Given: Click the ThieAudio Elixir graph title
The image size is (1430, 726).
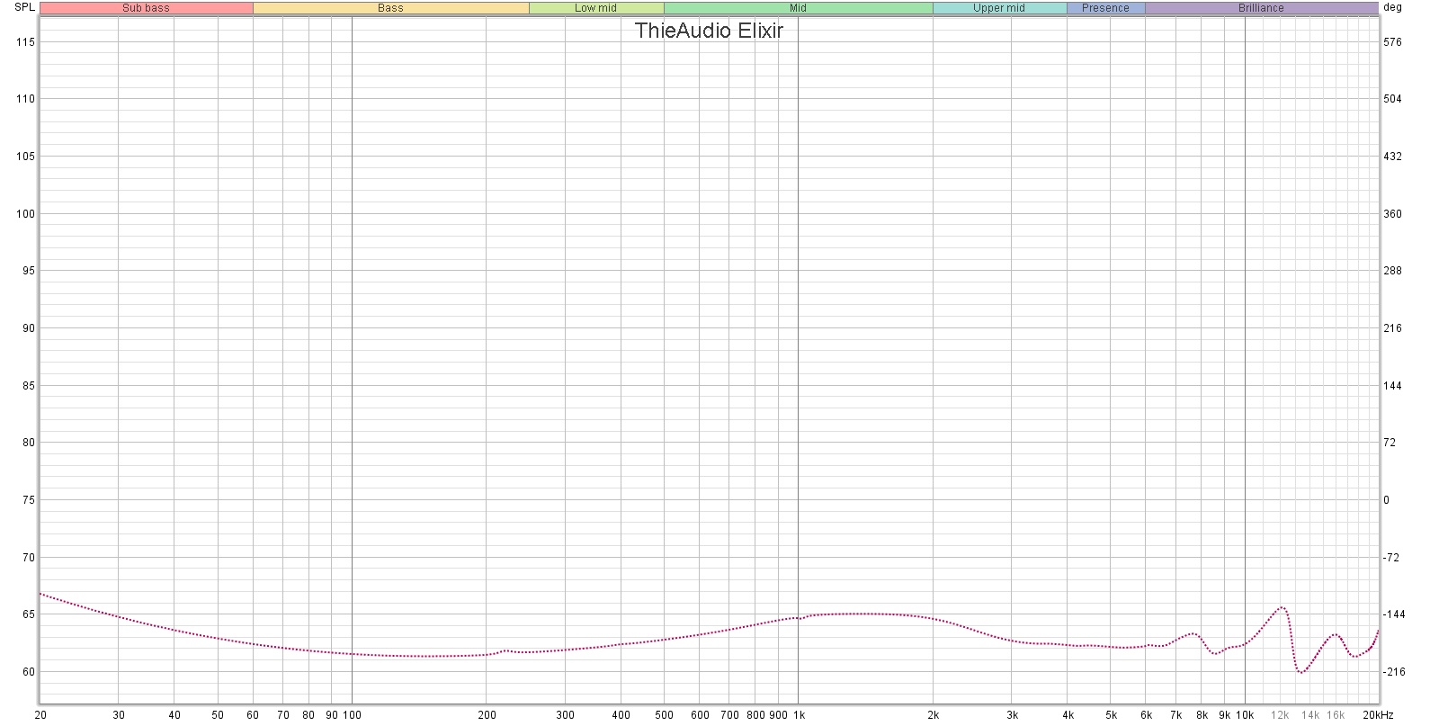Looking at the screenshot, I should (709, 31).
